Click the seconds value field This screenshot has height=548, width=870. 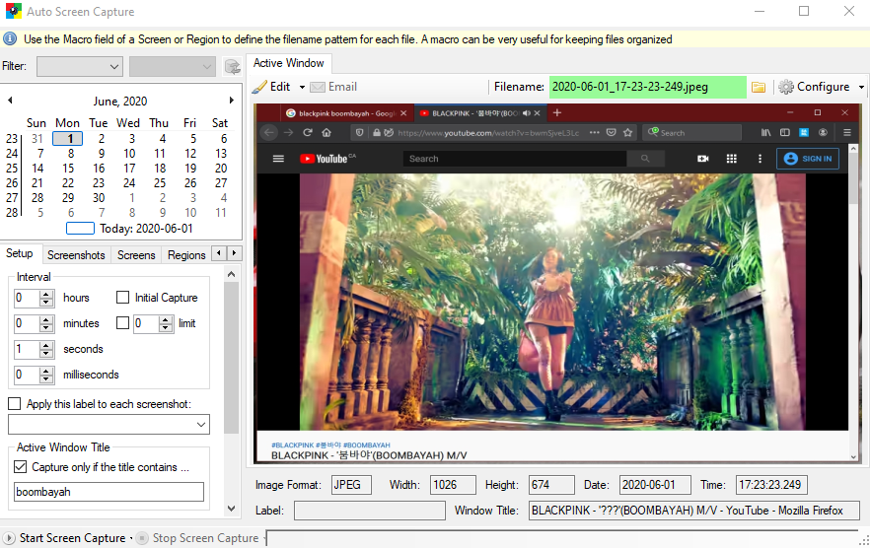click(x=27, y=349)
